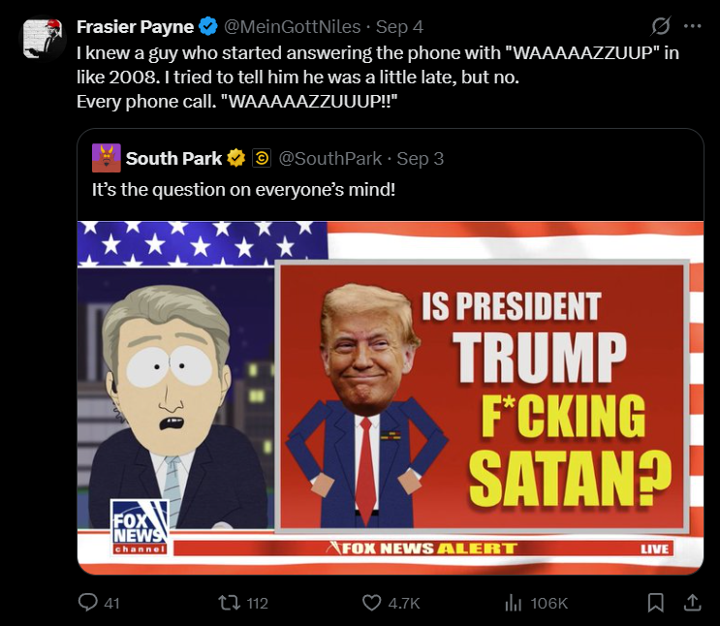Click the share upload icon
720x626 pixels.
pos(692,603)
